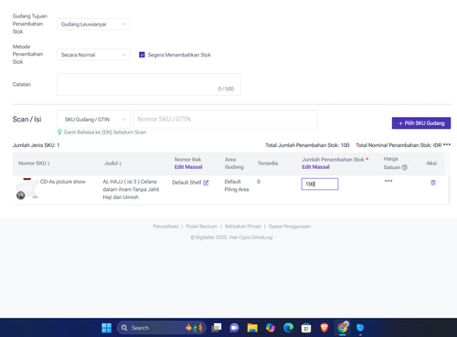457x337 pixels.
Task: Open the blue smiley app on the taskbar
Action: click(x=360, y=328)
